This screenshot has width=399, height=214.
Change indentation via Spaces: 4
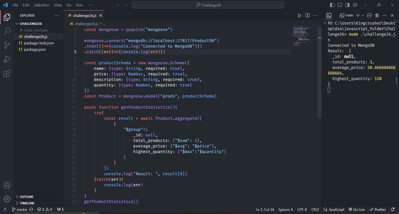coord(286,210)
